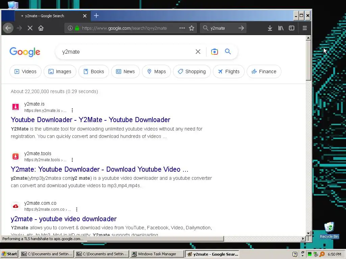Screen dimensions: 346x259
Task: Open the home page via house icon
Action: (41, 28)
